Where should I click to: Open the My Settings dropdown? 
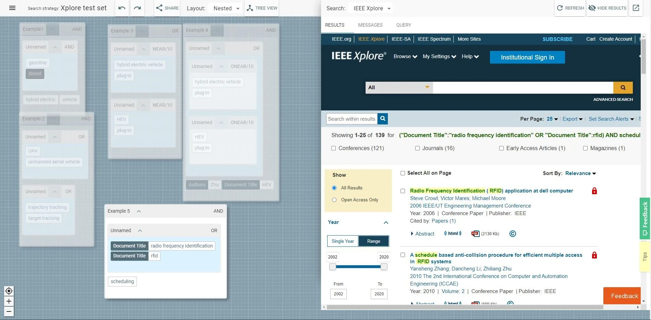pos(440,56)
